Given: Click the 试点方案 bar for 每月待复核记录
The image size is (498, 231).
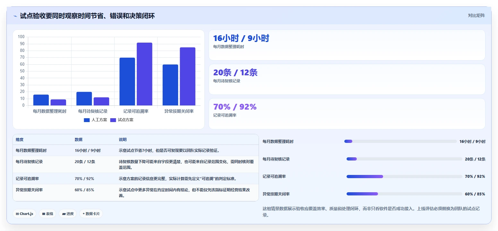Looking at the screenshot, I should click(x=101, y=101).
